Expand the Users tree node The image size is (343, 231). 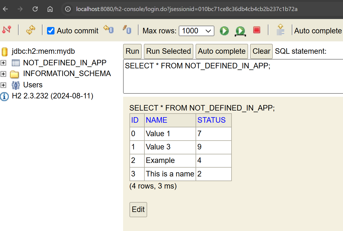coord(3,85)
